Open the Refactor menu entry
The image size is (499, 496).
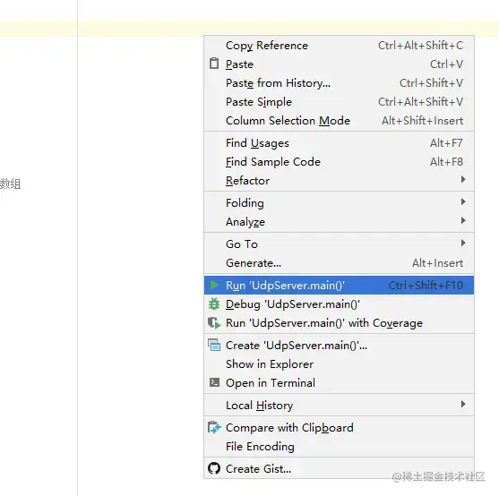pyautogui.click(x=339, y=181)
